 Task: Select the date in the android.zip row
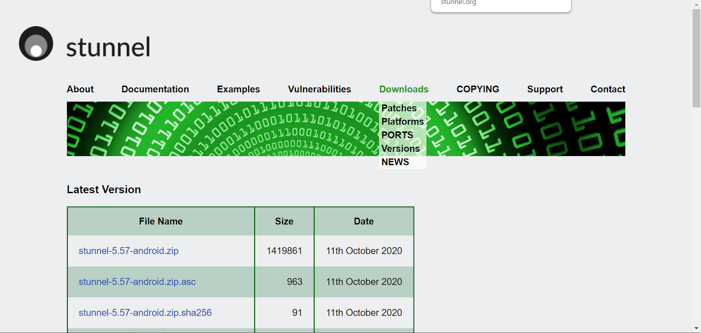point(364,251)
